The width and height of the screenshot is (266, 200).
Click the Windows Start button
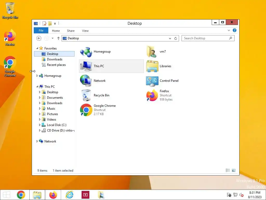[6, 195]
